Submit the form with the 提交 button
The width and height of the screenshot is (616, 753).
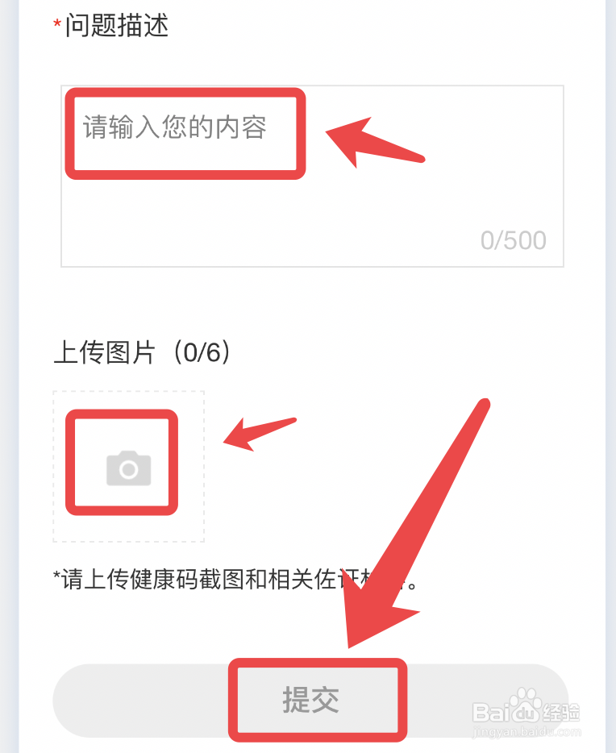(310, 701)
